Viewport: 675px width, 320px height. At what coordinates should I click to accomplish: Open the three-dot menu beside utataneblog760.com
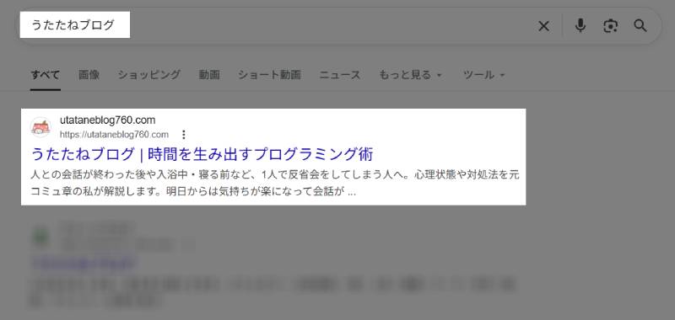tap(184, 135)
